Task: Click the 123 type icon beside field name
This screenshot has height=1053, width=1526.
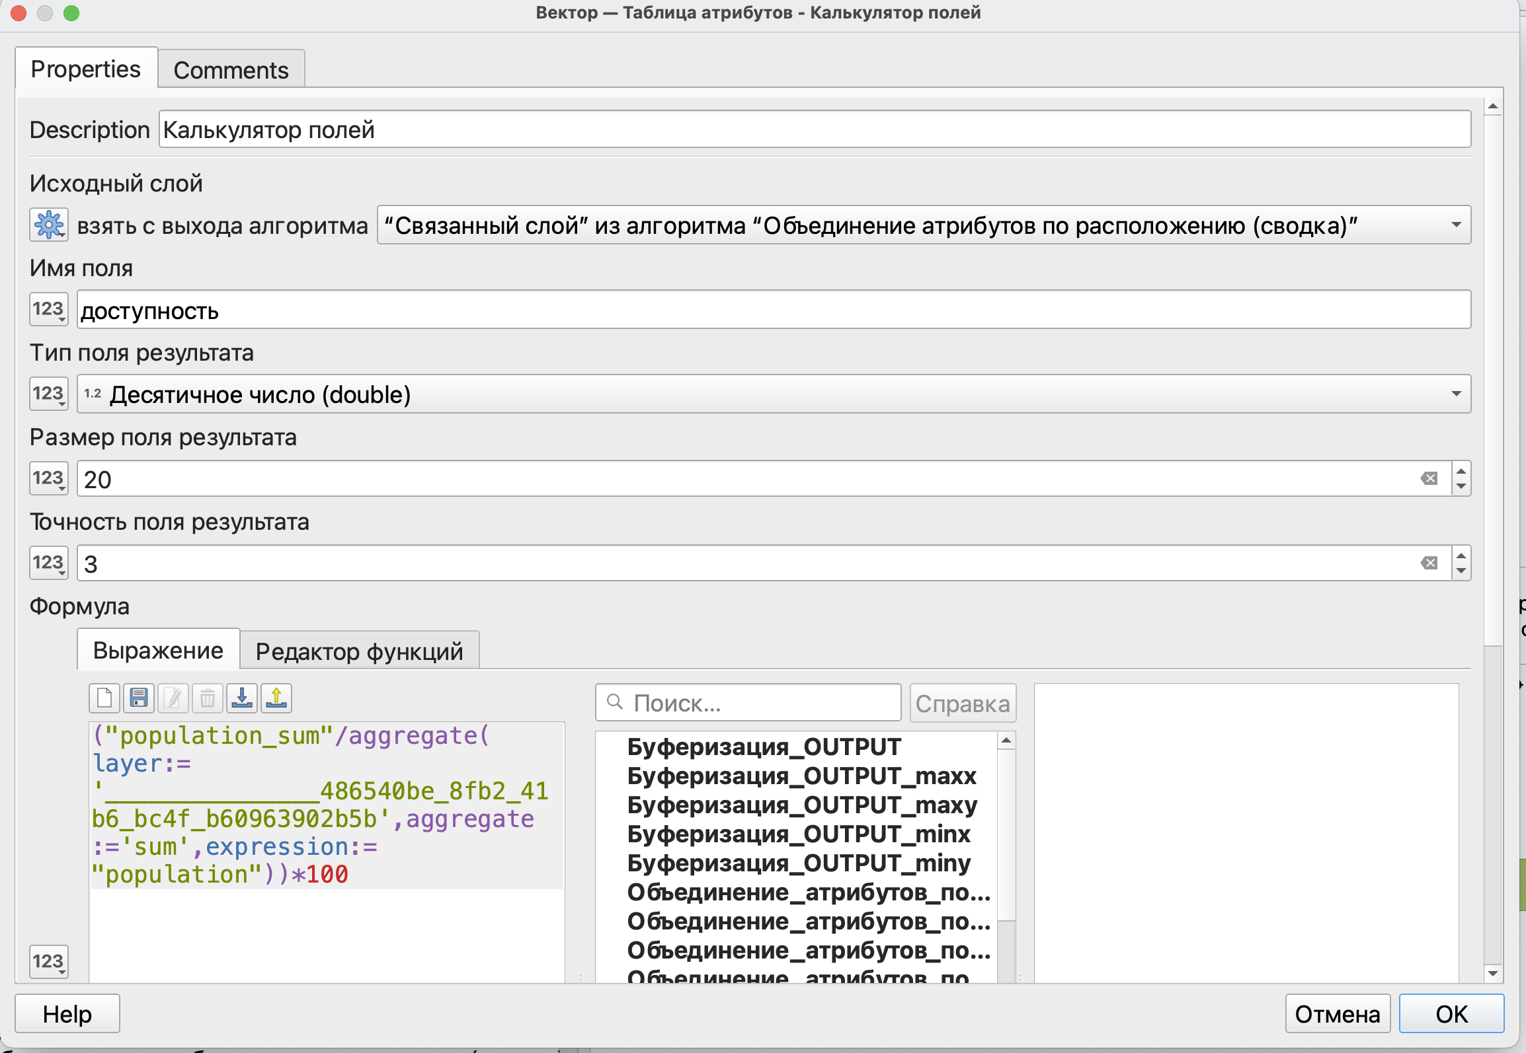Action: coord(49,309)
